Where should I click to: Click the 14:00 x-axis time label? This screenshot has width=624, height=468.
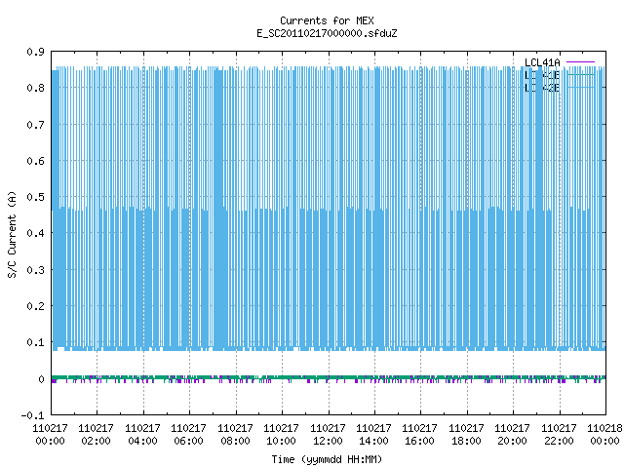(373, 441)
